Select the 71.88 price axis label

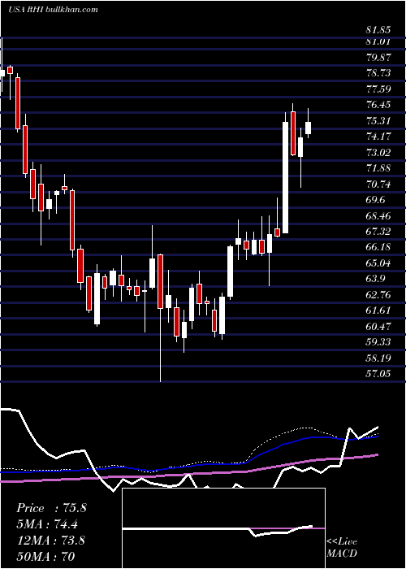tap(378, 168)
